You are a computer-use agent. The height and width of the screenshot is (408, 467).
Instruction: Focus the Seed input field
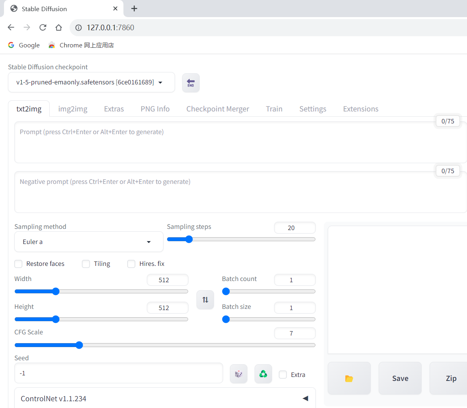(119, 373)
